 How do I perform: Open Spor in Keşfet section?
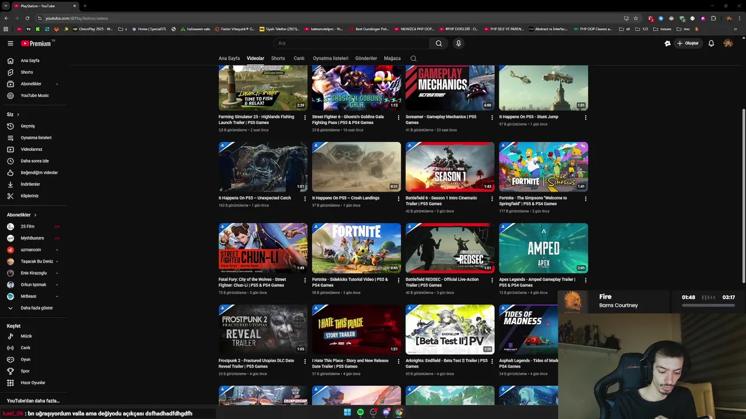click(25, 371)
